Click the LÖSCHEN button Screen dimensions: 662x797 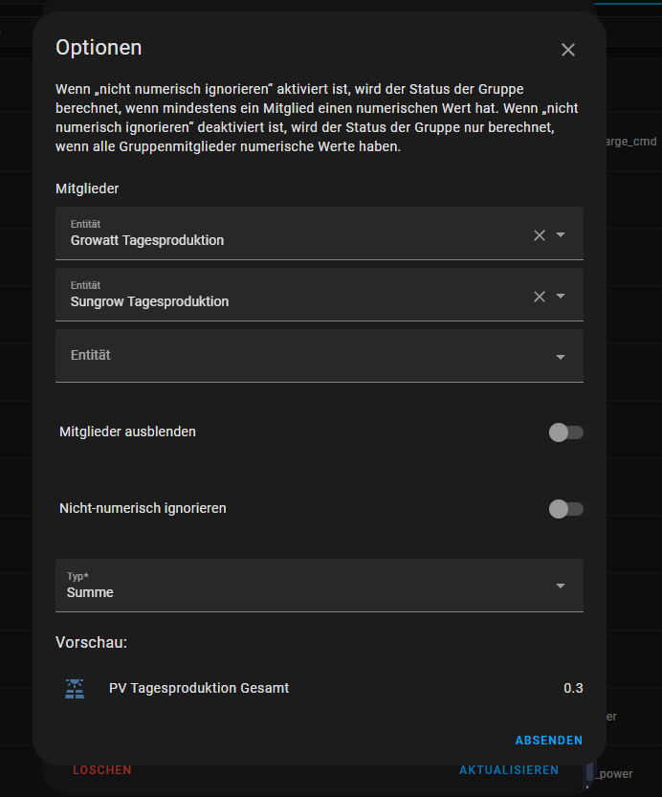(x=101, y=769)
